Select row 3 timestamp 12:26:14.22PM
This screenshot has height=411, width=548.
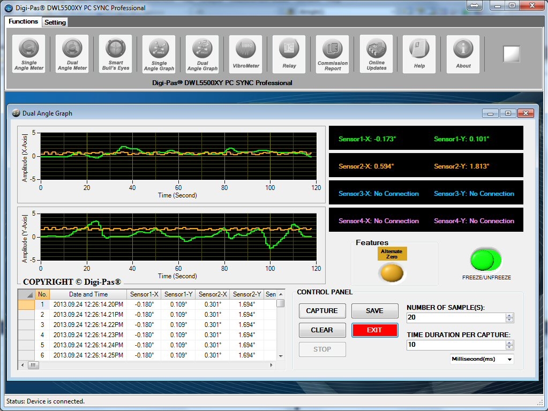point(88,325)
